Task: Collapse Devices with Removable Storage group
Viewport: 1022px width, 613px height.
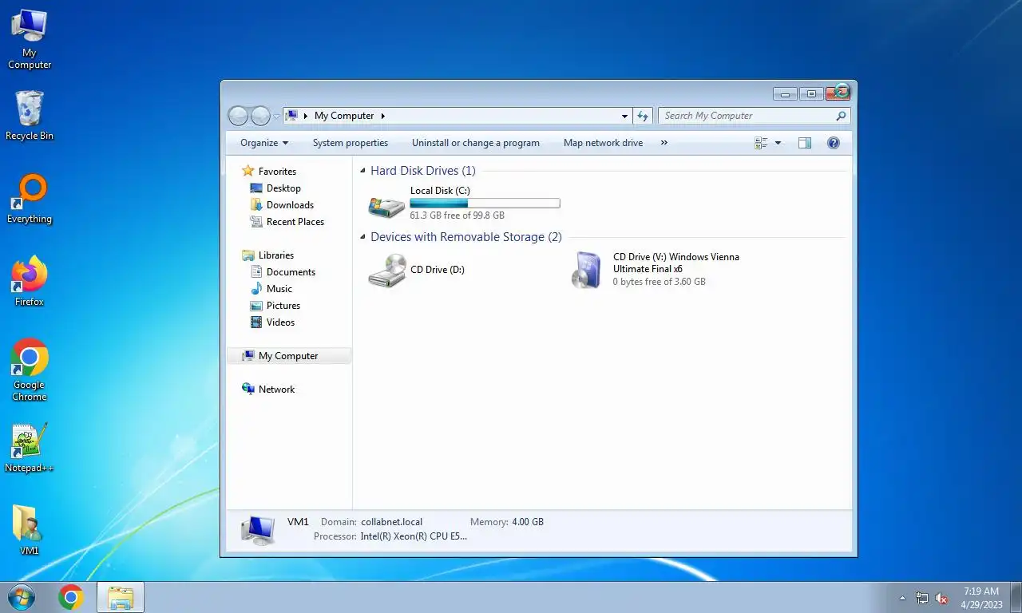Action: click(x=363, y=237)
